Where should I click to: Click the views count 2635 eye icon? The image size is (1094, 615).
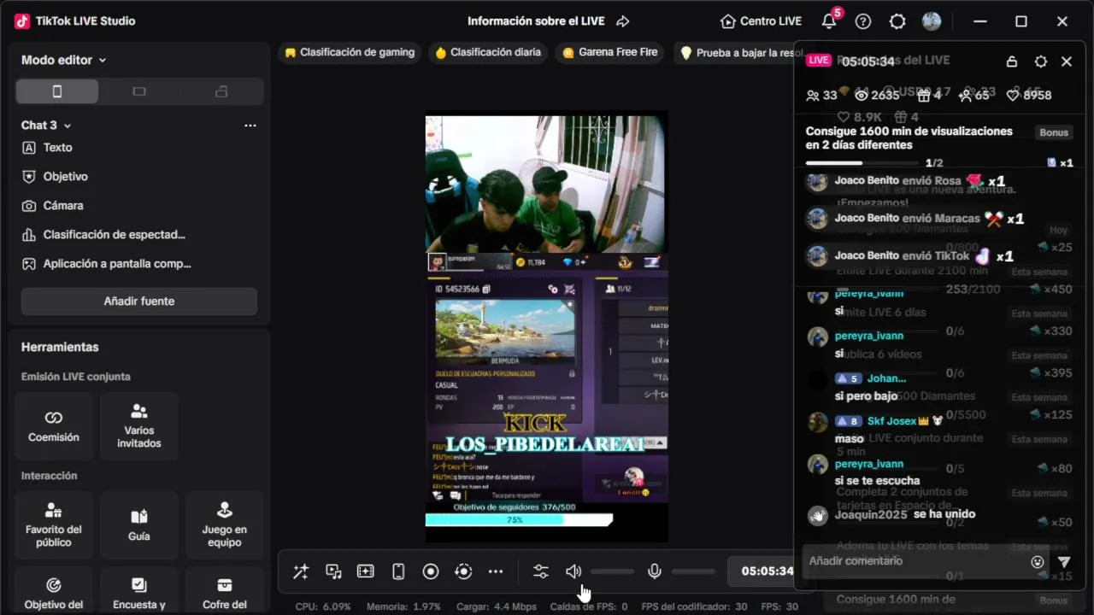(862, 96)
